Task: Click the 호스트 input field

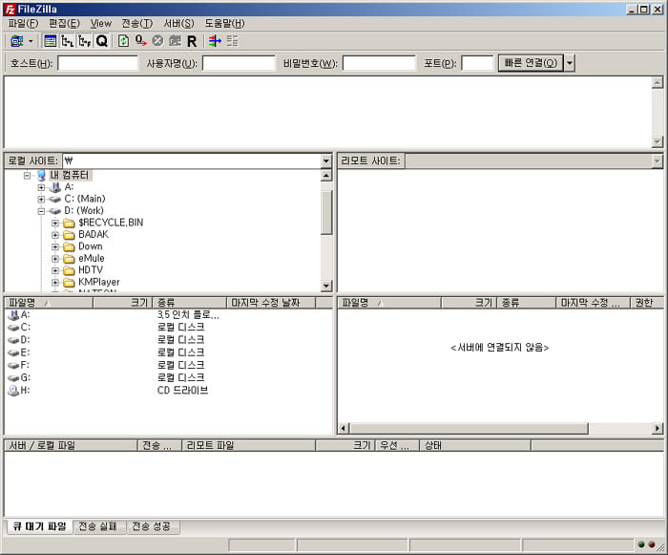Action: (x=97, y=63)
